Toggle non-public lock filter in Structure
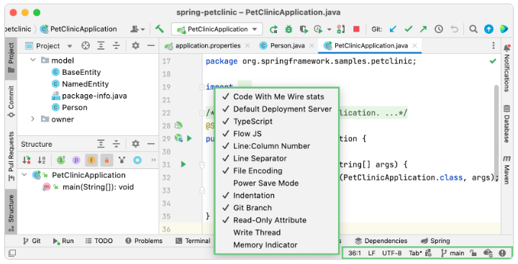 (x=106, y=160)
